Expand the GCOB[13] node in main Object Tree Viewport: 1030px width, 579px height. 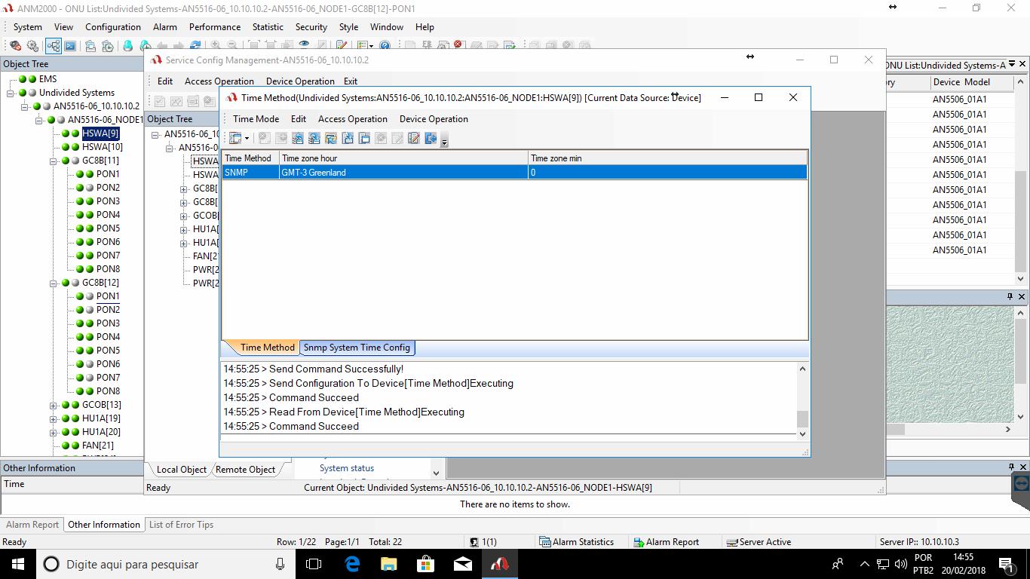54,405
